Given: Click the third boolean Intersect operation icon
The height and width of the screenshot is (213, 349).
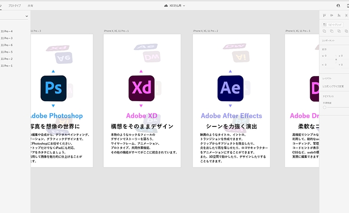Looking at the screenshot, I should [339, 31].
